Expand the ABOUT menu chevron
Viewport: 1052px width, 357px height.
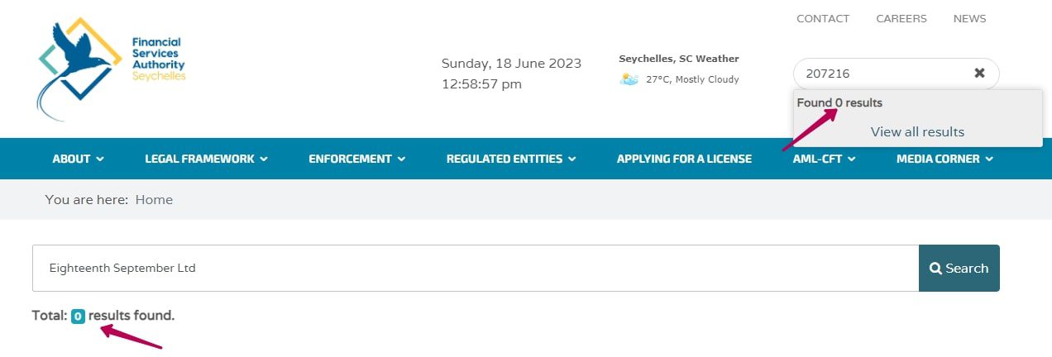(100, 159)
